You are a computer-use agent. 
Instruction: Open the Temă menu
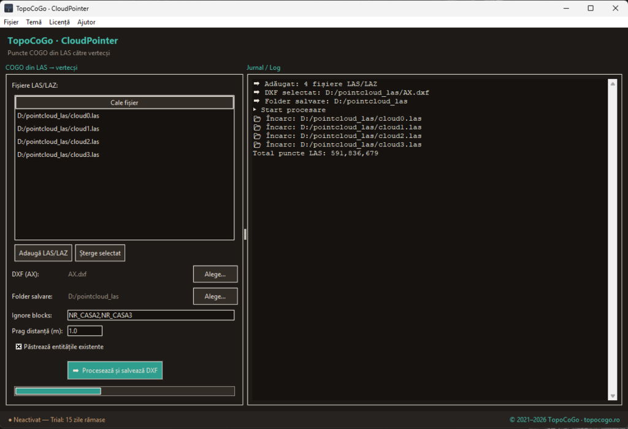34,22
